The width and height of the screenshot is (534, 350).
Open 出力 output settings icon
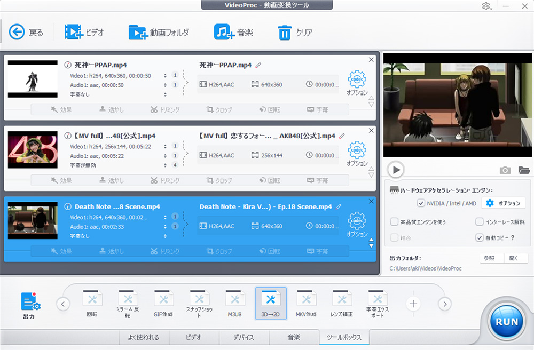click(x=30, y=305)
